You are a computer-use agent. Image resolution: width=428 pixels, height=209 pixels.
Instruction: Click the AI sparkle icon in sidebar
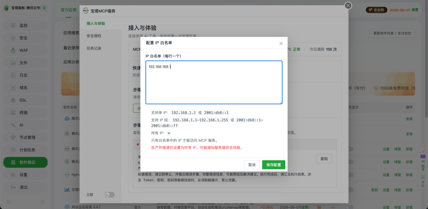pos(13,125)
